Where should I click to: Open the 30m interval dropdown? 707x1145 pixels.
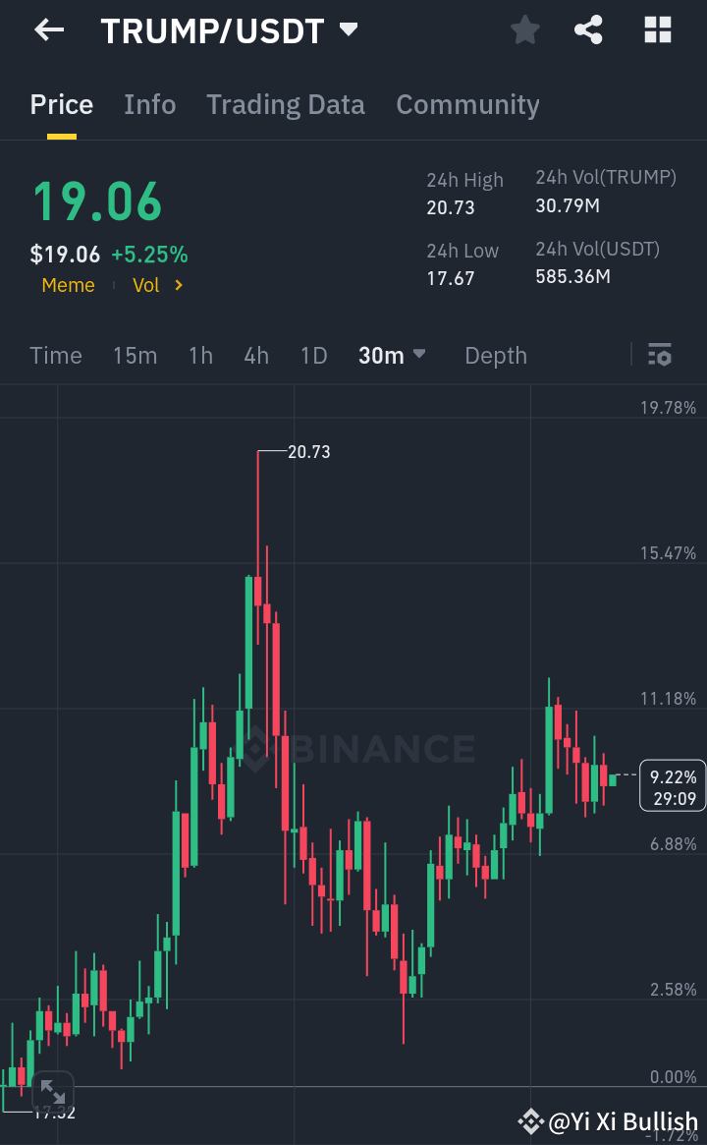pyautogui.click(x=391, y=356)
